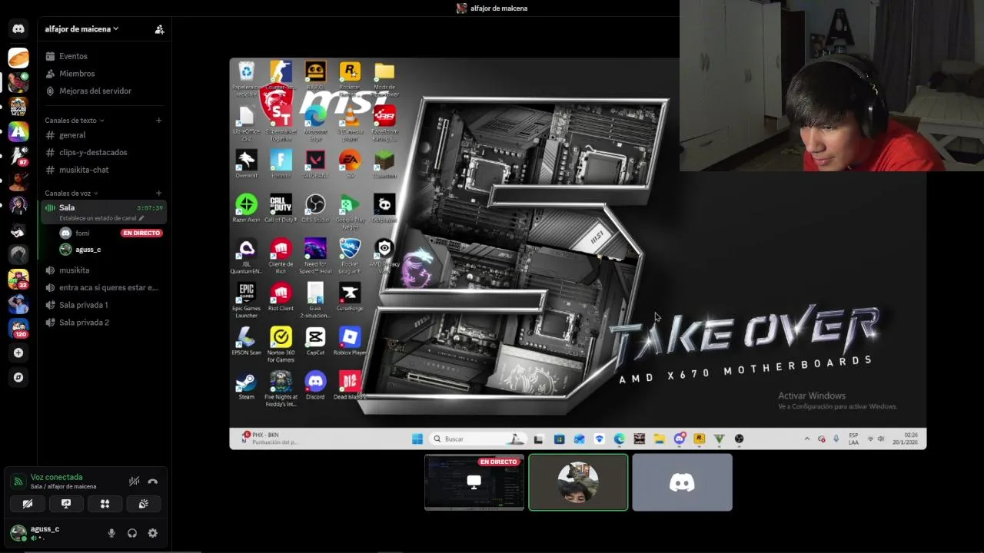Turn on the camera

[x=27, y=504]
